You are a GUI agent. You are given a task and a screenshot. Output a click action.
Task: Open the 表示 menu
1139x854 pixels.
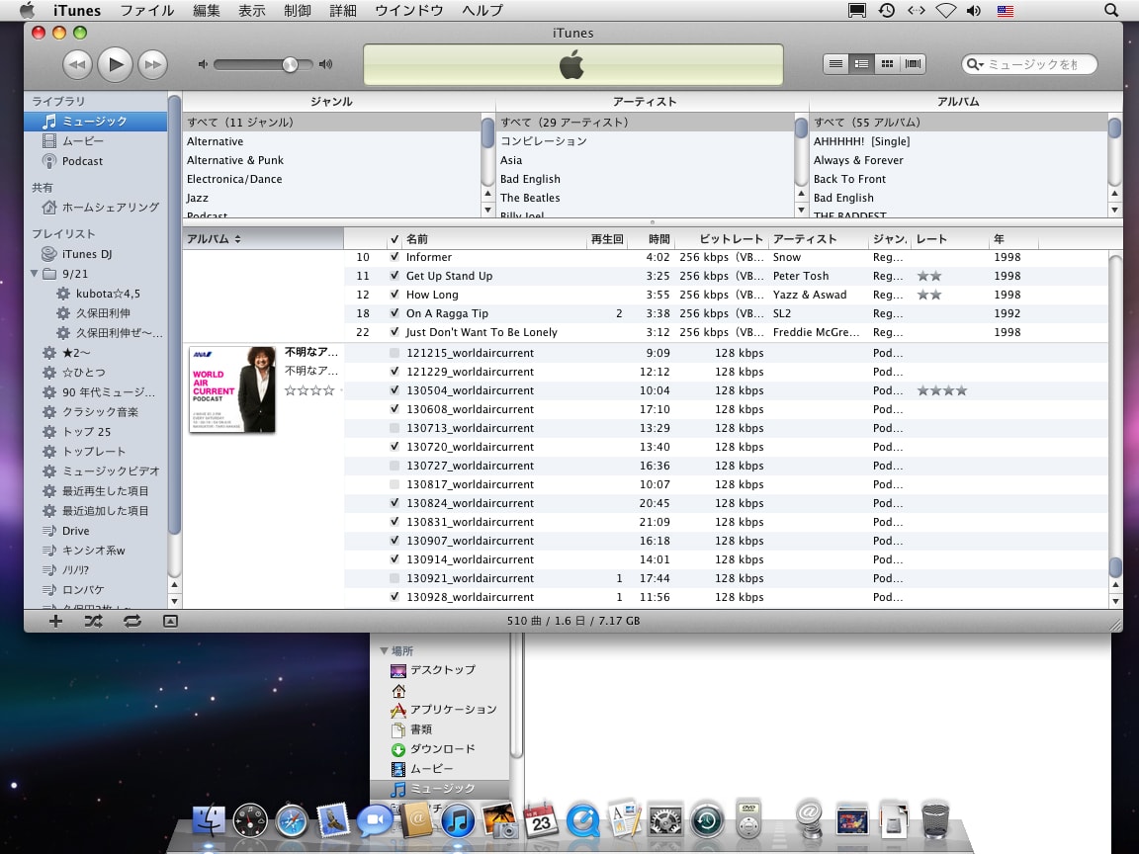pos(252,10)
